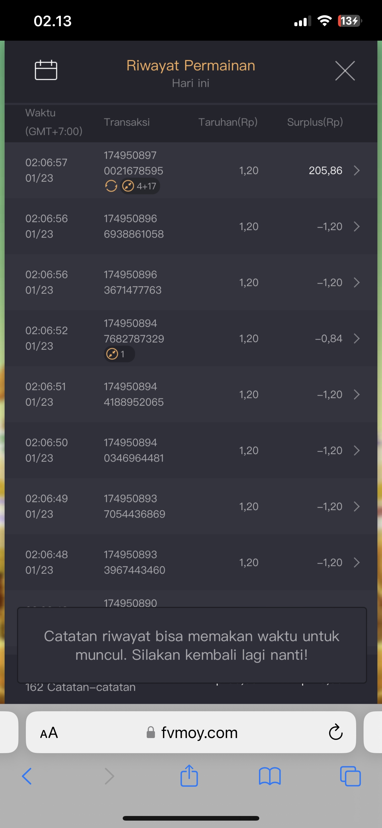
Task: Open Safari share sheet
Action: tap(189, 776)
